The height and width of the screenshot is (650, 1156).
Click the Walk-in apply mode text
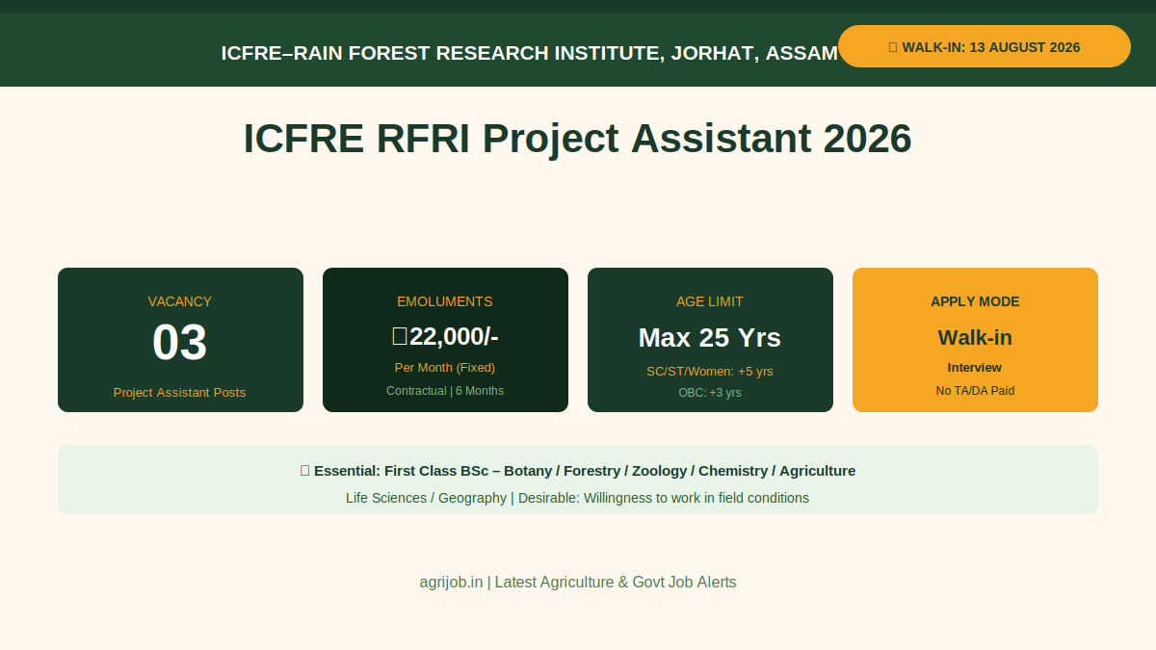[975, 338]
